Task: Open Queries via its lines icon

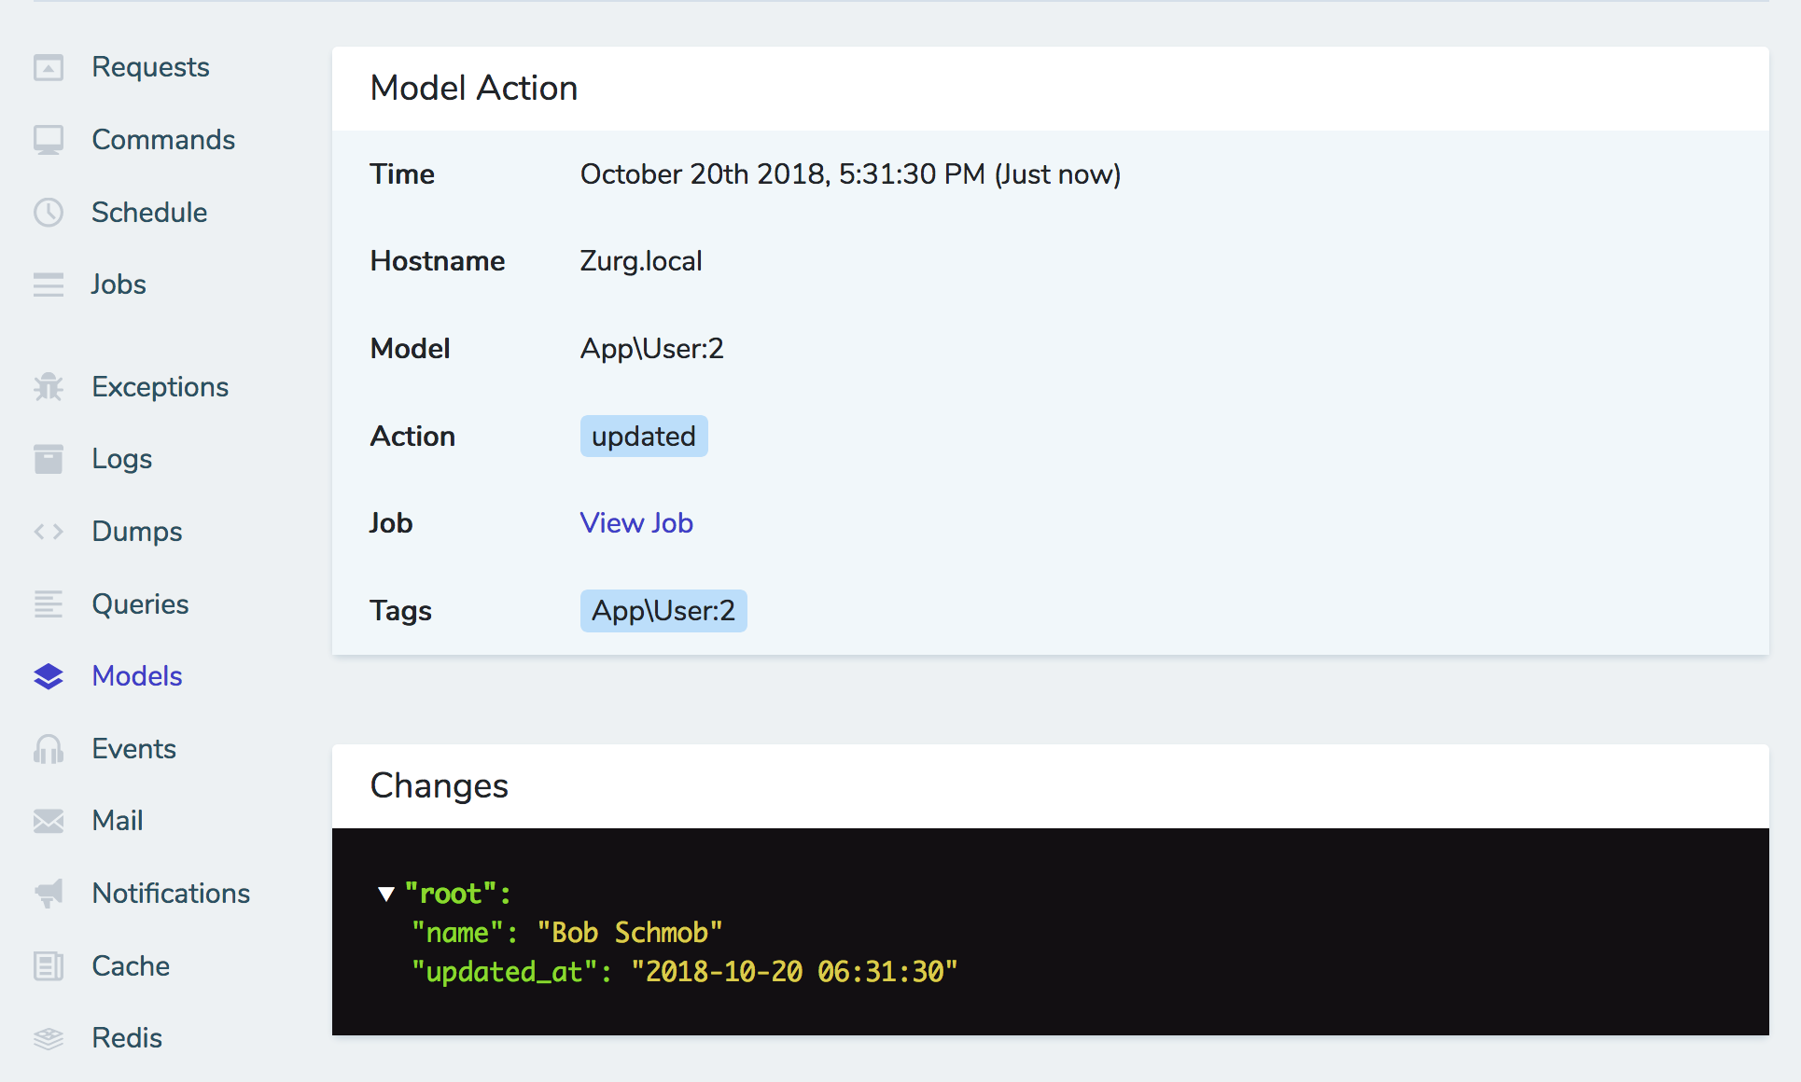Action: tap(48, 603)
